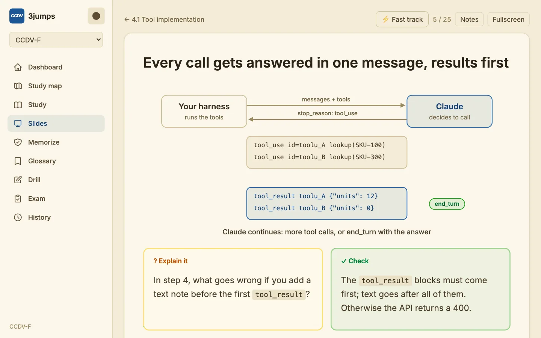This screenshot has height=338, width=541.
Task: Click the Fast track lightning icon
Action: [x=385, y=20]
